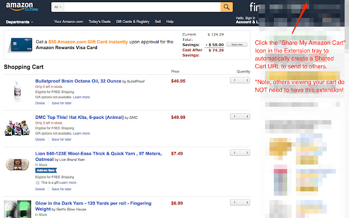Open the Help page
349x218 pixels.
(170, 22)
